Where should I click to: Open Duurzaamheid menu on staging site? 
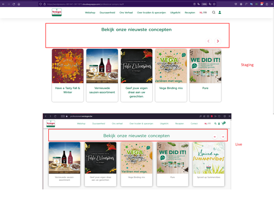[x=107, y=13]
